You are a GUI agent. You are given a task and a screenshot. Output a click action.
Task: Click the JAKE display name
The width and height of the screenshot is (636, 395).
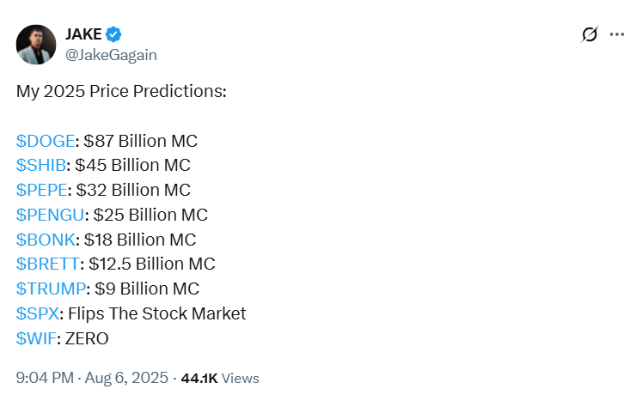(x=83, y=34)
